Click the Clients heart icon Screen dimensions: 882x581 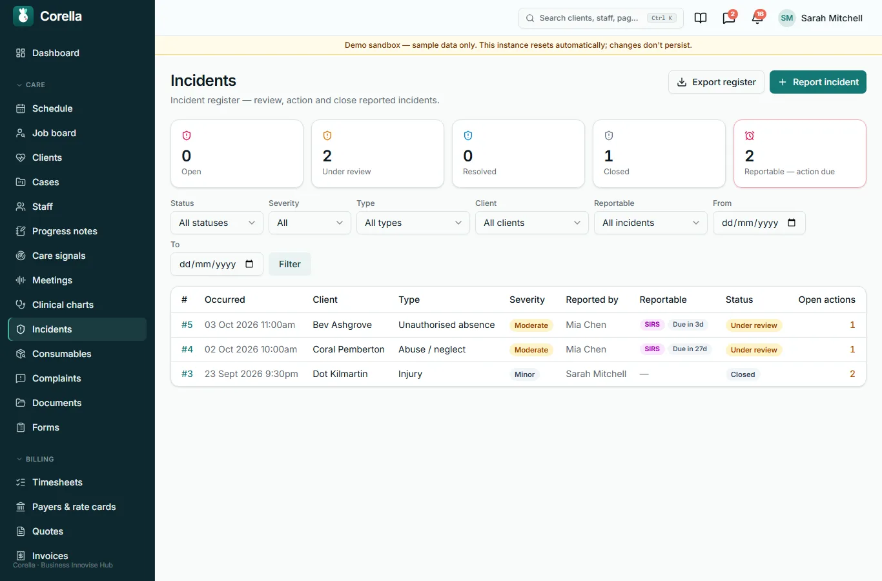[x=21, y=158]
